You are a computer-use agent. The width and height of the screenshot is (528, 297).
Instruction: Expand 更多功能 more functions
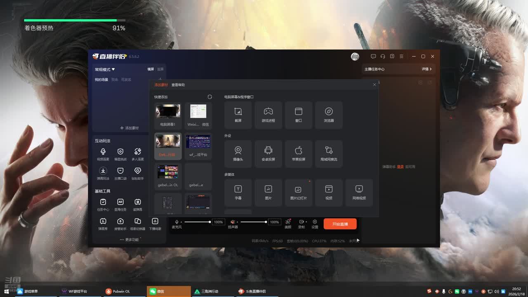point(130,240)
